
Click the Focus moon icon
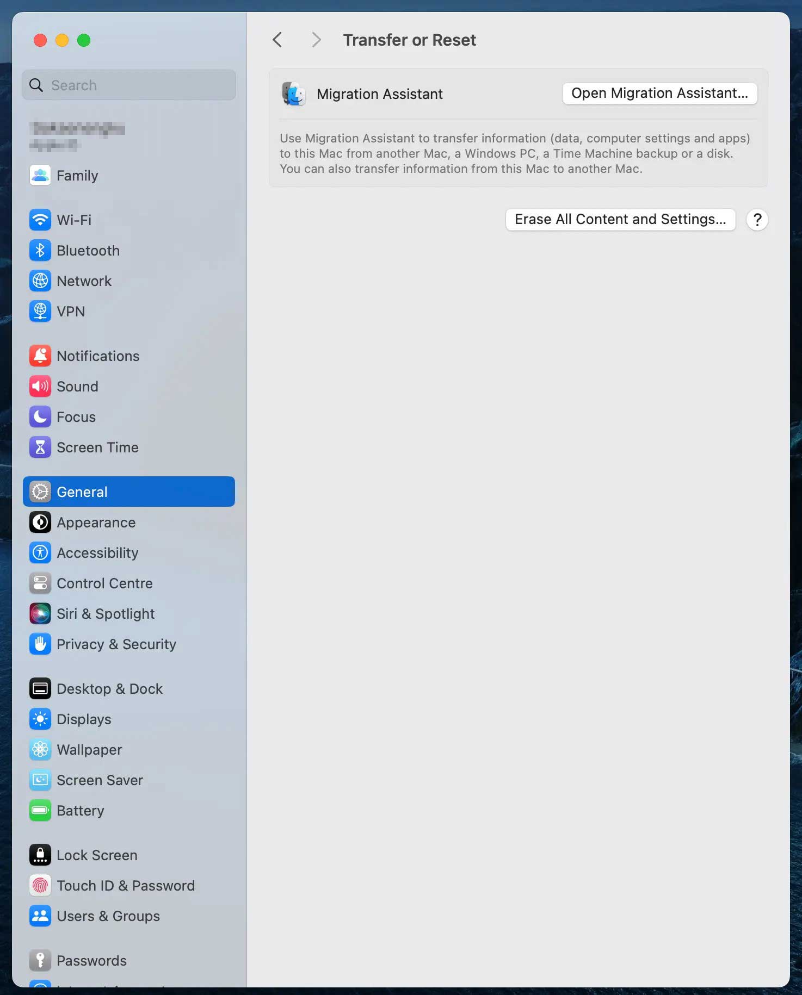[x=40, y=417]
